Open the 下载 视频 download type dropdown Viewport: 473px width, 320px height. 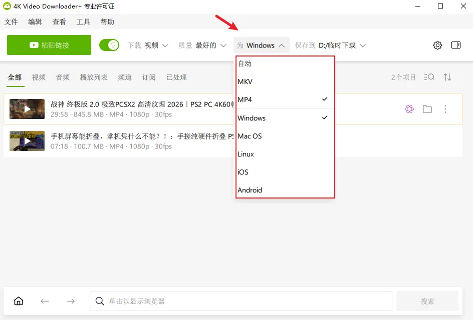pos(148,45)
